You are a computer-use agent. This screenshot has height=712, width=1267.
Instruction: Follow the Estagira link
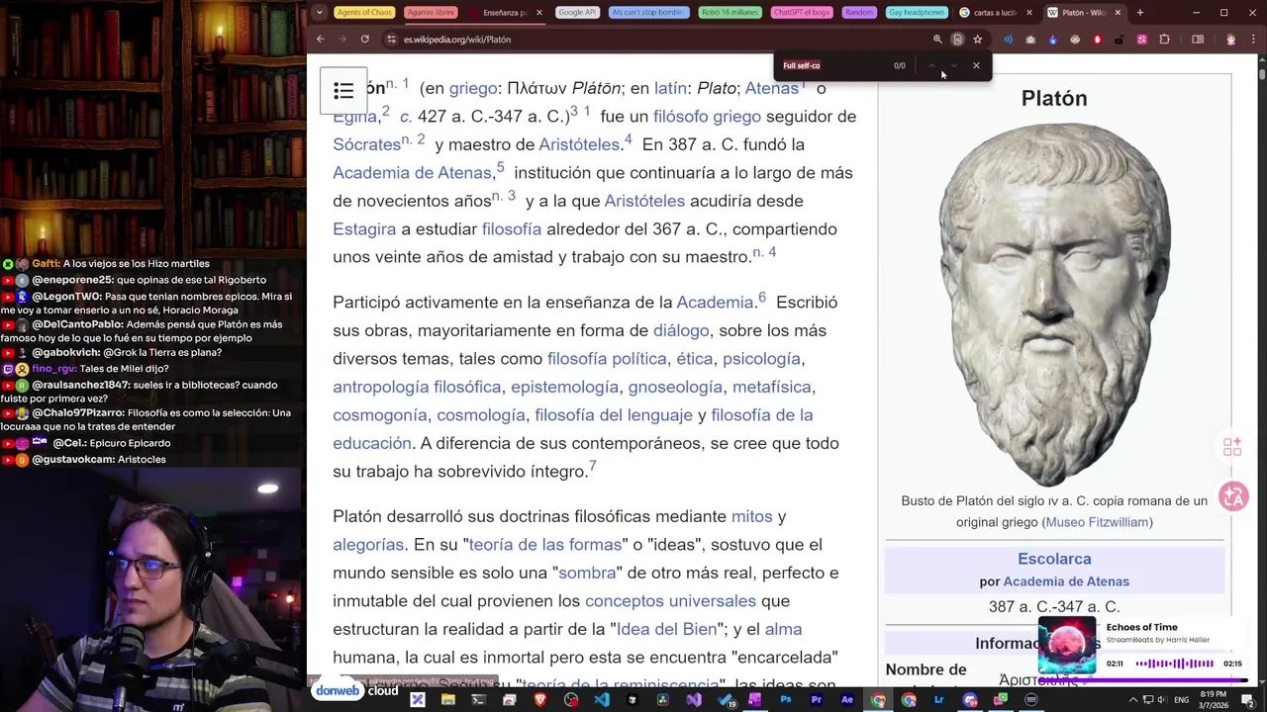tap(364, 228)
